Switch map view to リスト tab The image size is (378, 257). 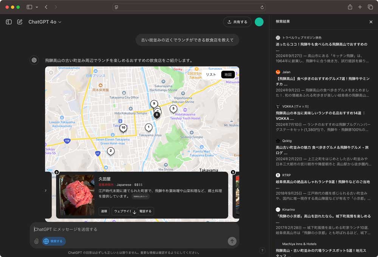click(211, 74)
